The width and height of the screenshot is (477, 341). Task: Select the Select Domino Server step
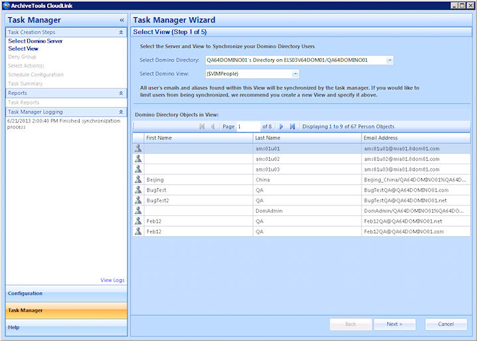[x=35, y=41]
